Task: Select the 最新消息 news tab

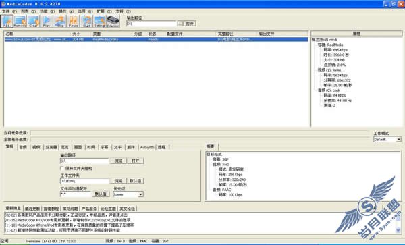Action: (13, 208)
